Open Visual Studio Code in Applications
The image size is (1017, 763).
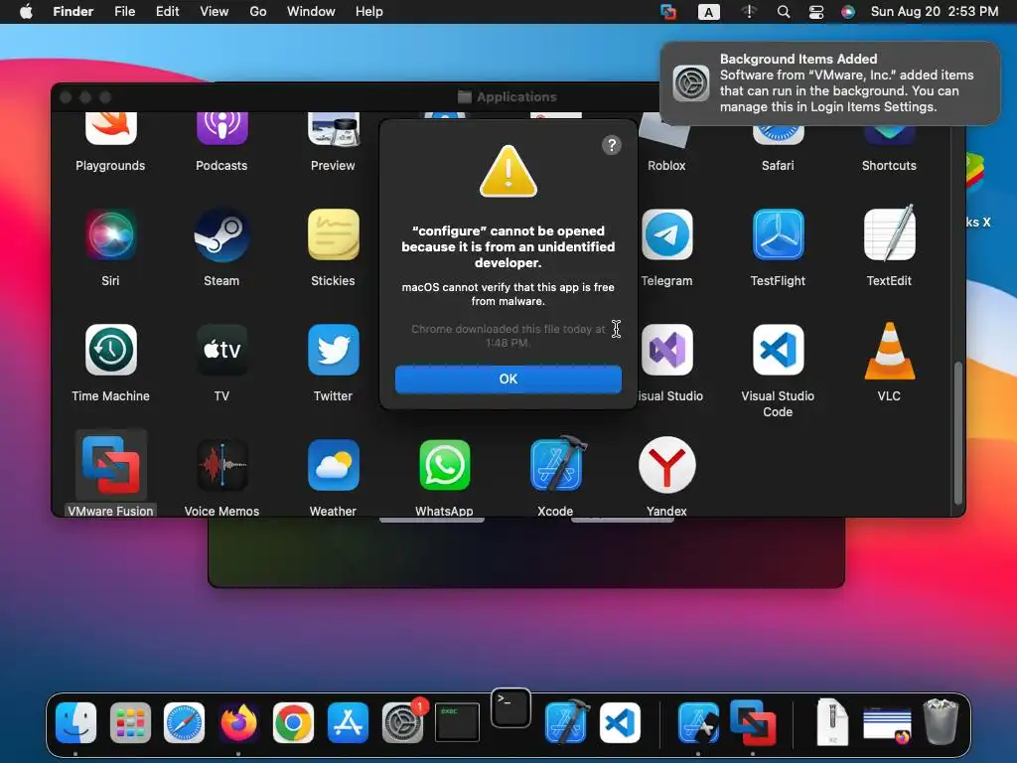point(778,350)
